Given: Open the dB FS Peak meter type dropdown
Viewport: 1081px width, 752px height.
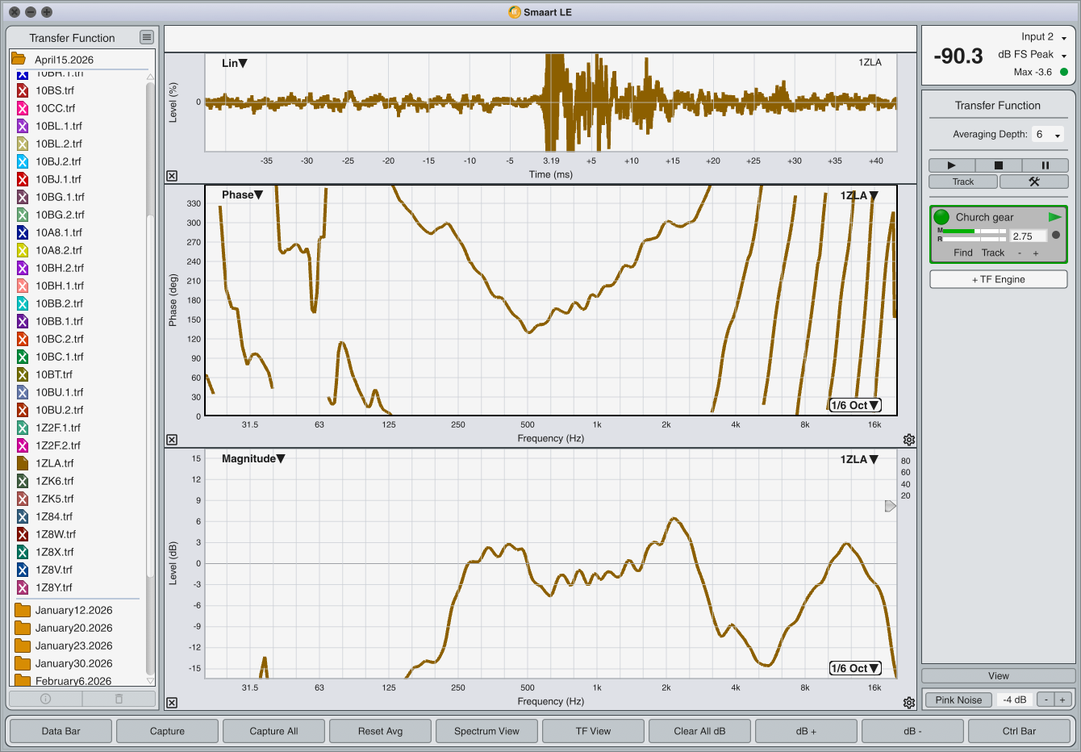Looking at the screenshot, I should tap(1033, 55).
